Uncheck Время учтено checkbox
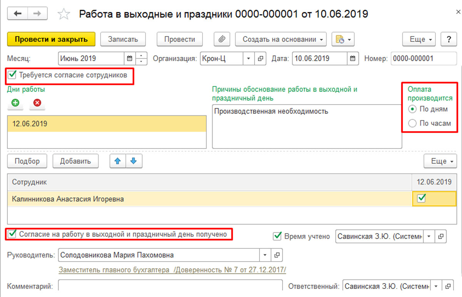The image size is (462, 297). 277,236
